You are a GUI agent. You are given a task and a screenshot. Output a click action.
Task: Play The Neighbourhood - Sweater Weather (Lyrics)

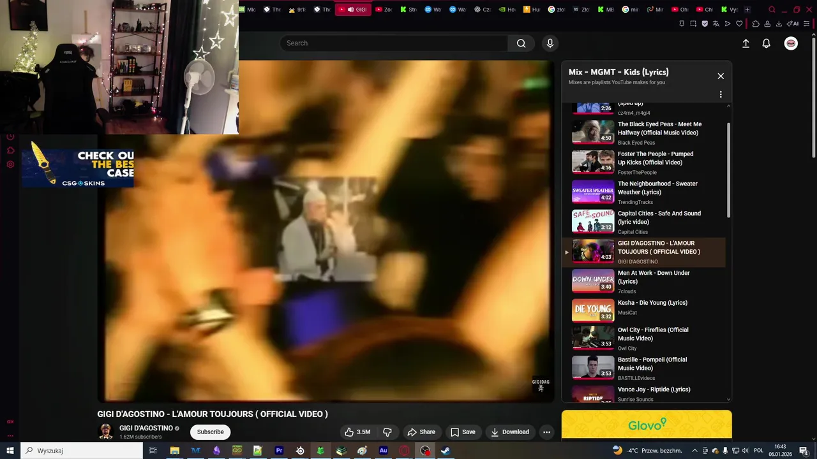[645, 193]
